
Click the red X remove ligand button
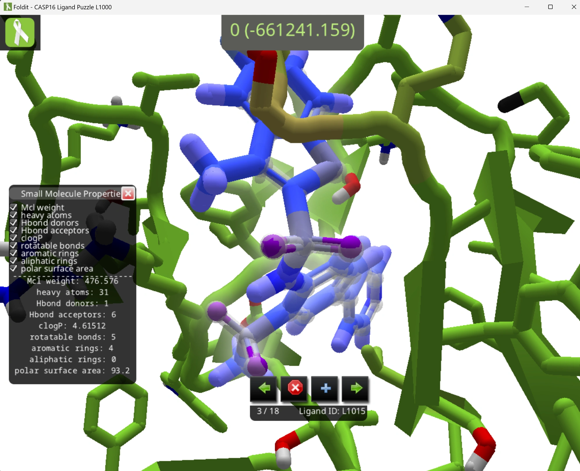[x=295, y=388]
